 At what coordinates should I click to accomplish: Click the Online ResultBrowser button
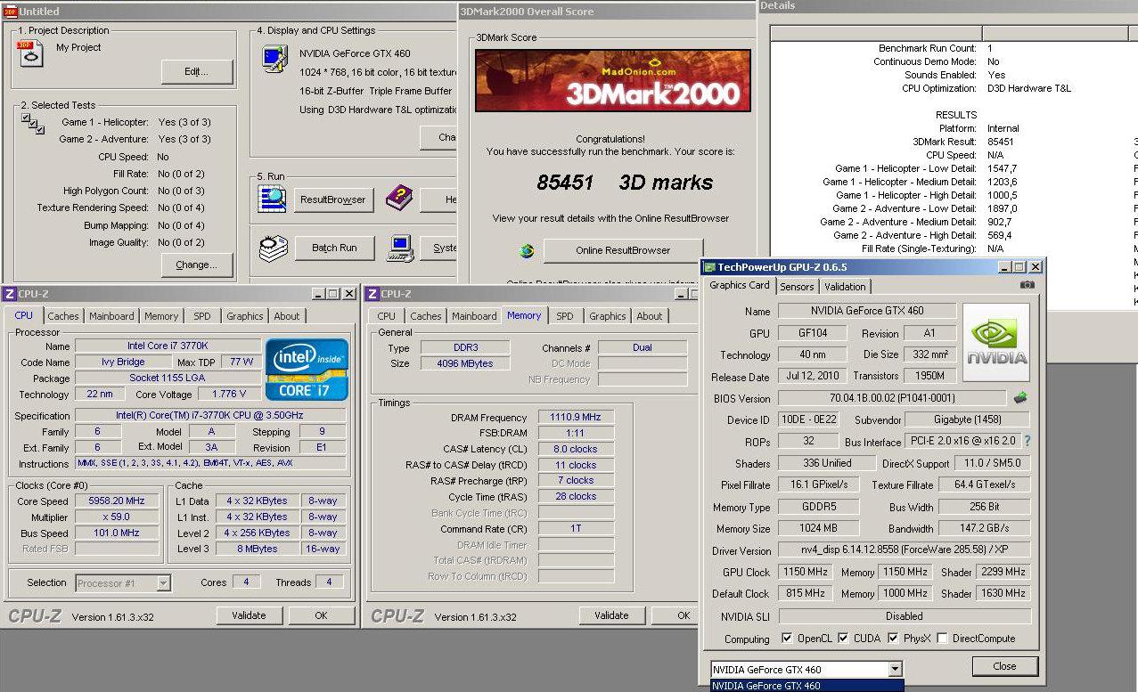(x=623, y=250)
